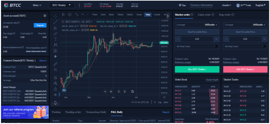Image resolution: width=270 pixels, height=124 pixels.
Task: Select the trend line drawing tool
Action: 56,22
